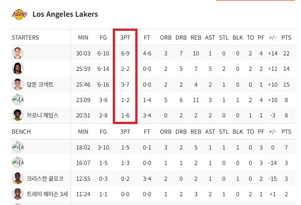301x205 pixels.
Task: Open 달튼 크넥트 player link
Action: pos(40,84)
